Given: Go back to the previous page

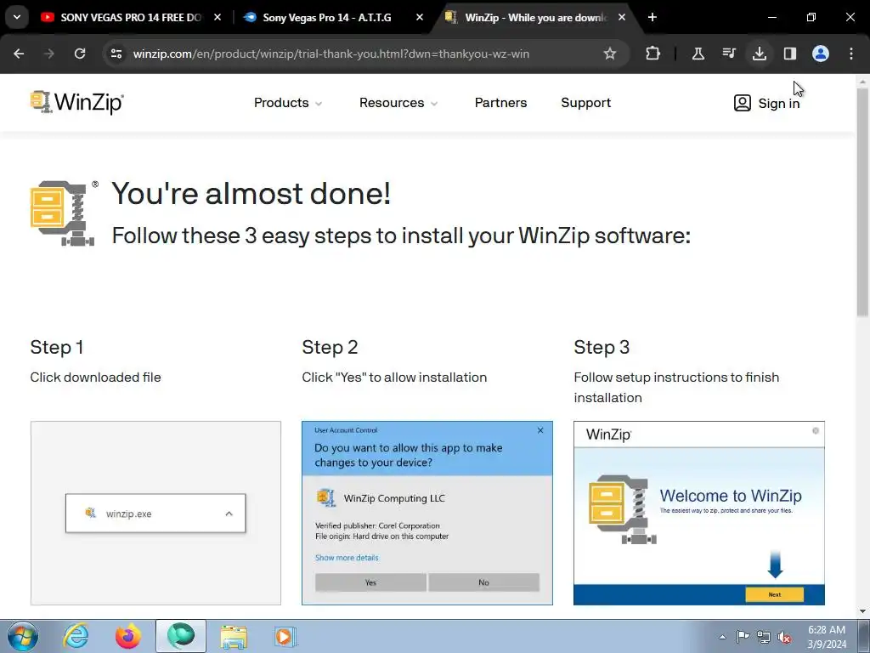Looking at the screenshot, I should (19, 54).
